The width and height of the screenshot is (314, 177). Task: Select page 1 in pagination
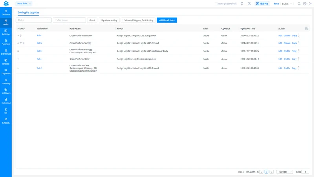(267, 172)
